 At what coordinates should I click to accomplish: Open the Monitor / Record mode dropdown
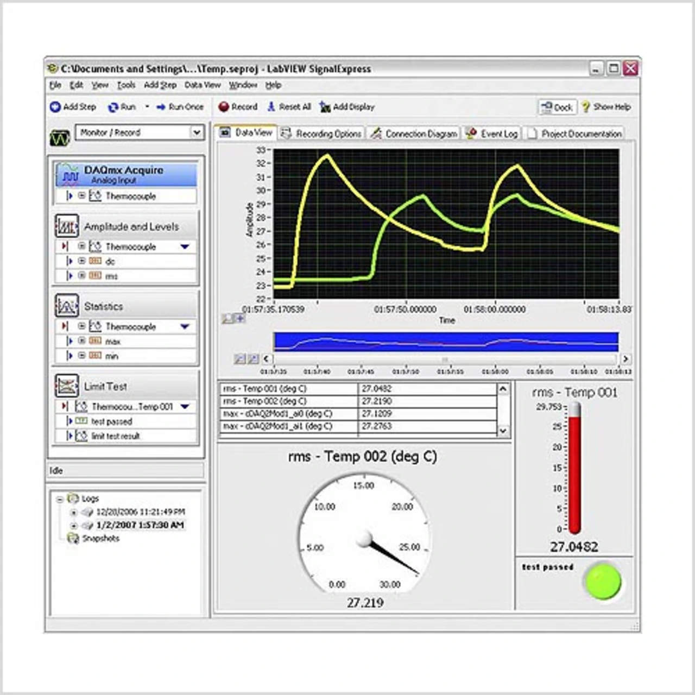tap(196, 132)
